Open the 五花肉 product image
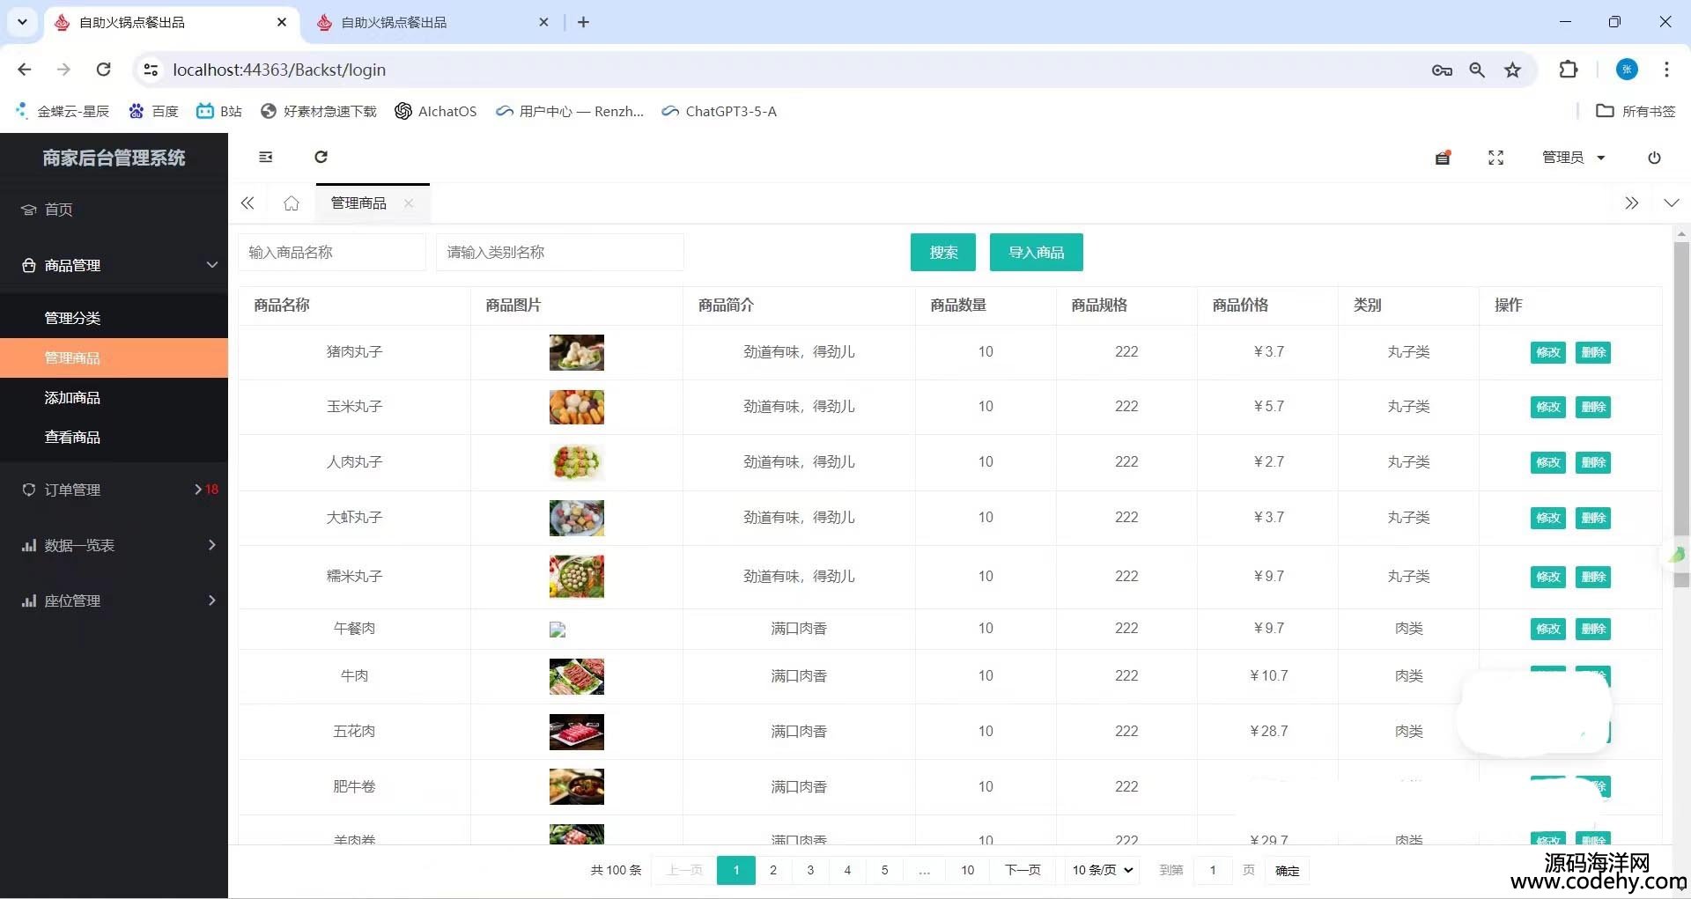 (577, 733)
